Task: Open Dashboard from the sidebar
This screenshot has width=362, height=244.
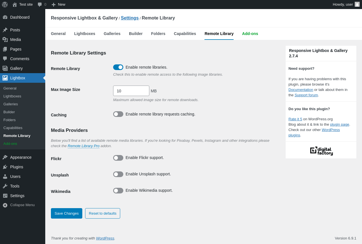Action: coord(20,17)
